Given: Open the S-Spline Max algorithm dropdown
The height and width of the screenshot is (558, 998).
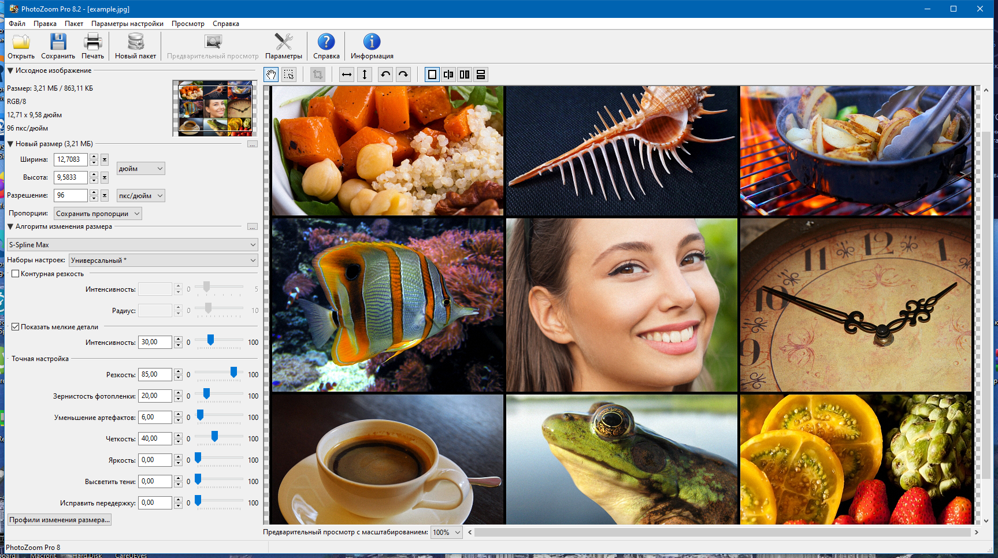Looking at the screenshot, I should (132, 245).
